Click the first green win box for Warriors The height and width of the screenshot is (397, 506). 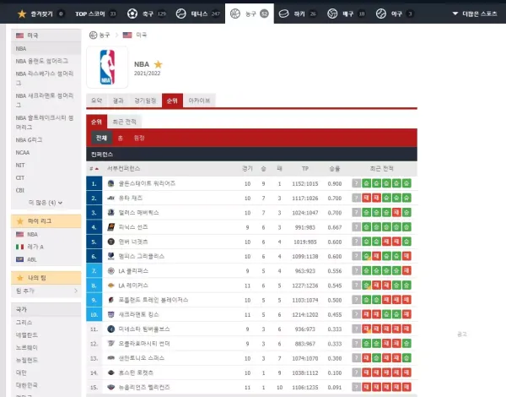click(367, 183)
